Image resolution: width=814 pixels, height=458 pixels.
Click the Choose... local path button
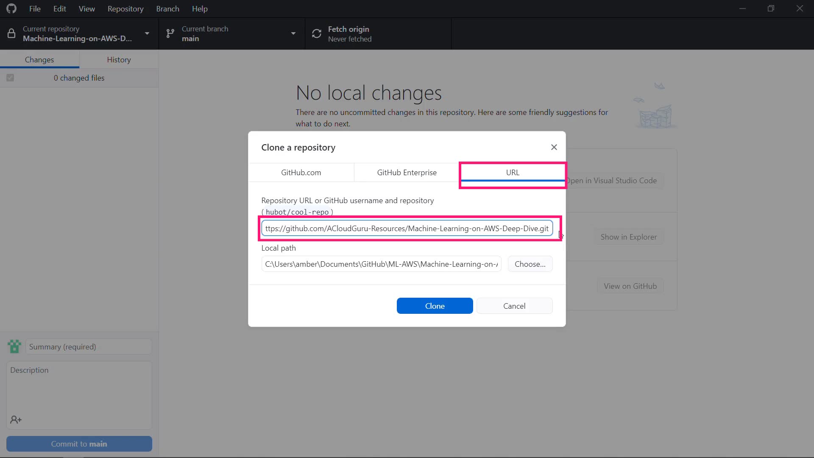pos(530,264)
